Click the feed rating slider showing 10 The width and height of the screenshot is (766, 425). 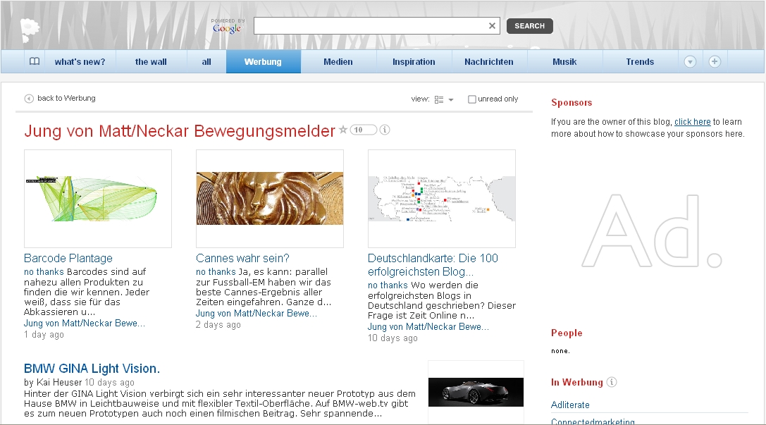point(364,130)
